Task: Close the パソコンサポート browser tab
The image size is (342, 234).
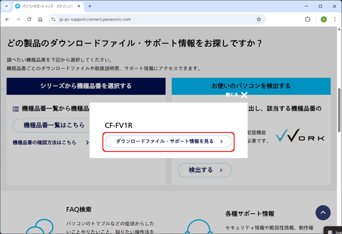Action: [x=79, y=6]
